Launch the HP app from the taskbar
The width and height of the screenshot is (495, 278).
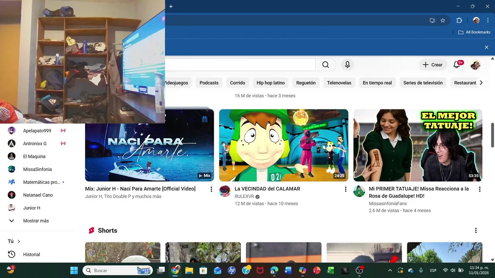[x=232, y=270]
